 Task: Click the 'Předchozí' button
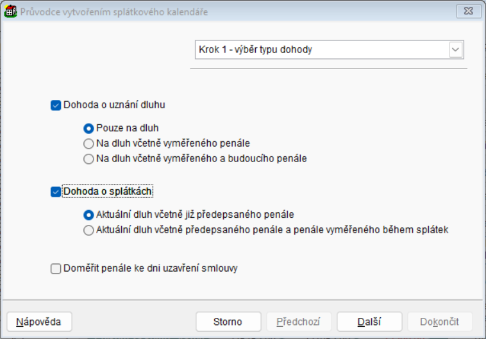click(299, 321)
